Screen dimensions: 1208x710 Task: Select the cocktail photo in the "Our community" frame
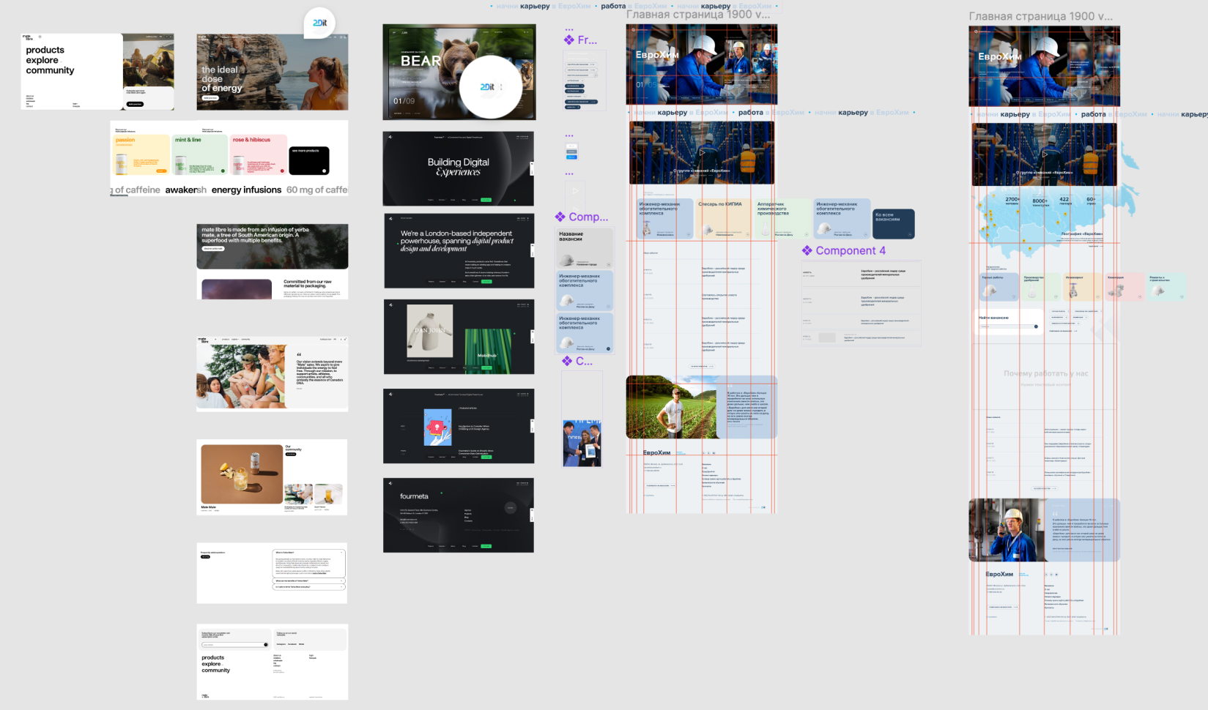click(x=242, y=474)
